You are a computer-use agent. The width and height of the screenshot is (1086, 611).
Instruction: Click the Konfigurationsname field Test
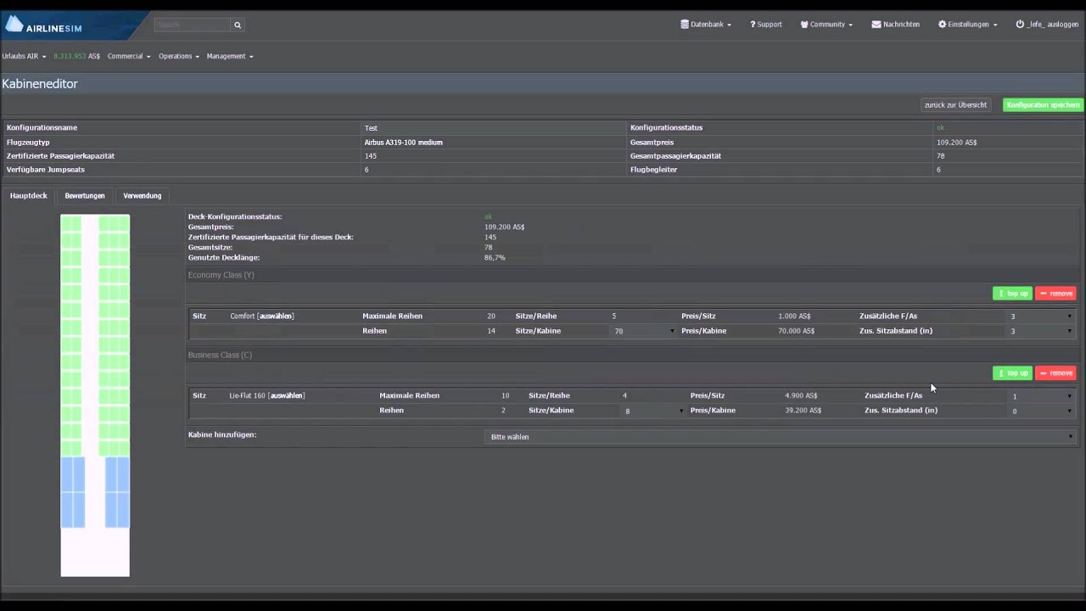(495, 128)
